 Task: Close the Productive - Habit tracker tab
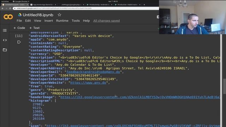click(140, 5)
